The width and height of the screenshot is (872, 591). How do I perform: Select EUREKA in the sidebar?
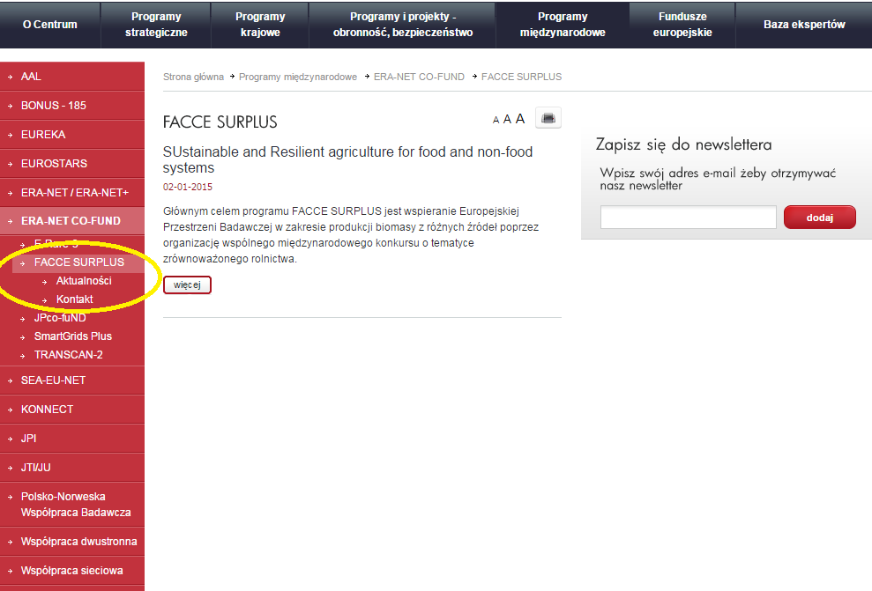tap(72, 135)
